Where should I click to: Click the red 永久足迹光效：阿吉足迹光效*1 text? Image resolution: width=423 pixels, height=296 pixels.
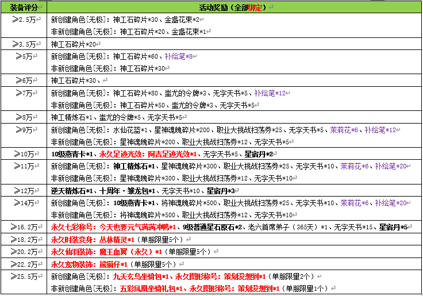point(148,154)
